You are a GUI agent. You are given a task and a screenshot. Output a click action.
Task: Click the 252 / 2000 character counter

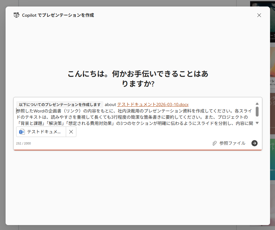click(x=24, y=144)
